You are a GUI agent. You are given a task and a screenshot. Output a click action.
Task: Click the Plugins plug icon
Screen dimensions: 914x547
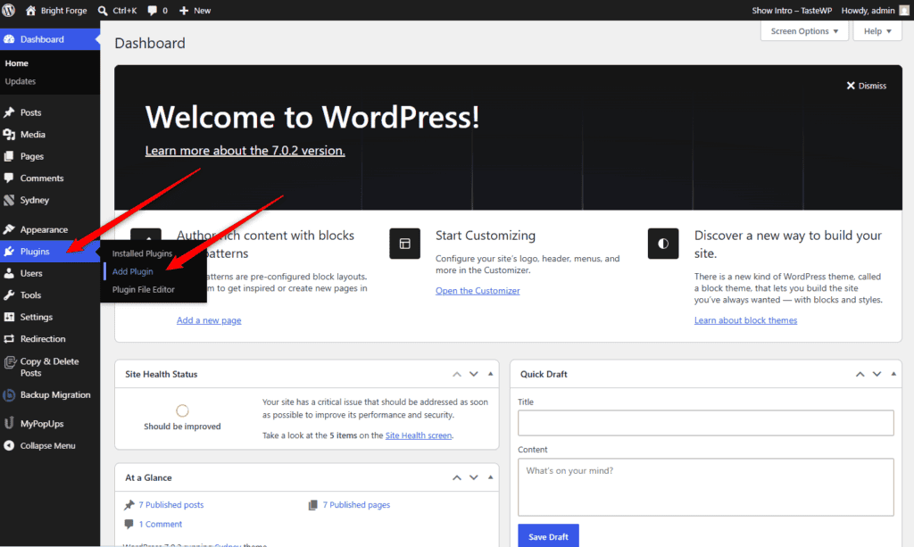9,252
